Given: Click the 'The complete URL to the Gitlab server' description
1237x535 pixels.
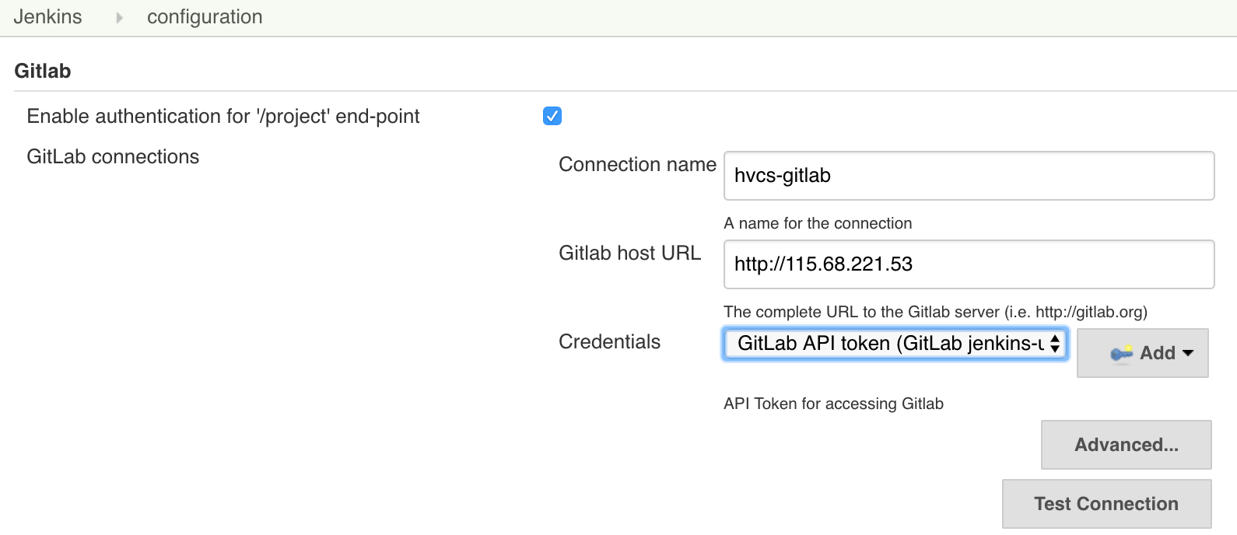Looking at the screenshot, I should [935, 312].
